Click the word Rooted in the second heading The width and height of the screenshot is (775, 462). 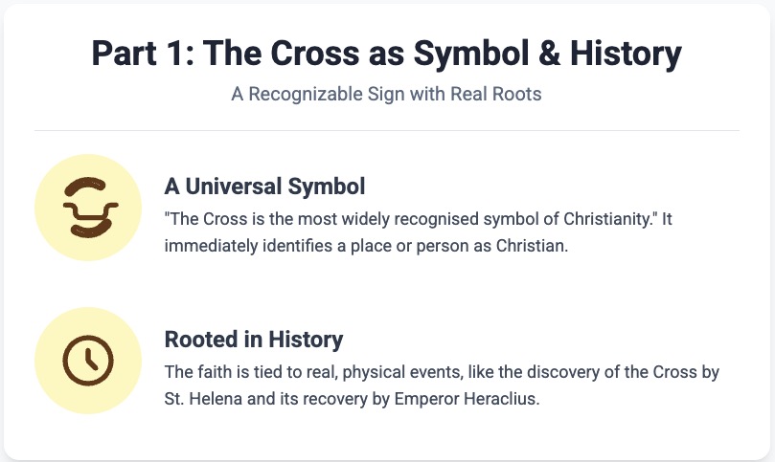point(196,339)
